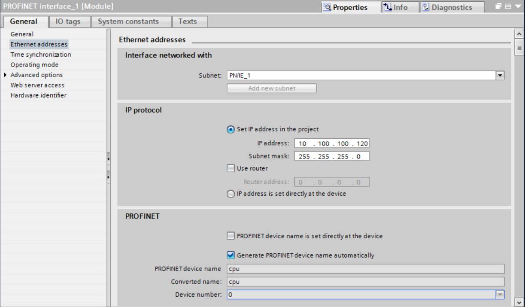Expand navigation pane using right splitter arrow
Image resolution: width=525 pixels, height=307 pixels.
coord(109,176)
